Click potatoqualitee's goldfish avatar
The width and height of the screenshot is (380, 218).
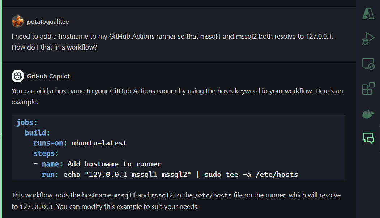tap(18, 22)
